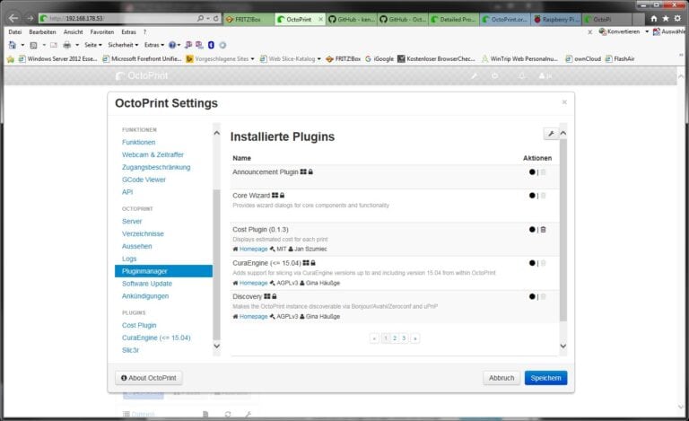Close the OctoPrint Settings dialog with X
Image resolution: width=689 pixels, height=421 pixels.
tap(564, 102)
